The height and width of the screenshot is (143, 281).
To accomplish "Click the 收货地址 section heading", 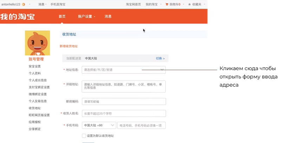I will [x=69, y=34].
